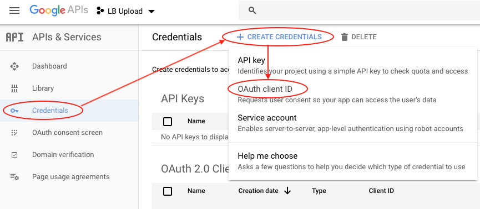
Task: Click the Type column header
Action: (x=319, y=191)
